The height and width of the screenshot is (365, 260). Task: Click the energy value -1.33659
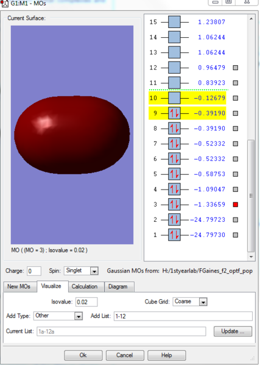coord(209,205)
